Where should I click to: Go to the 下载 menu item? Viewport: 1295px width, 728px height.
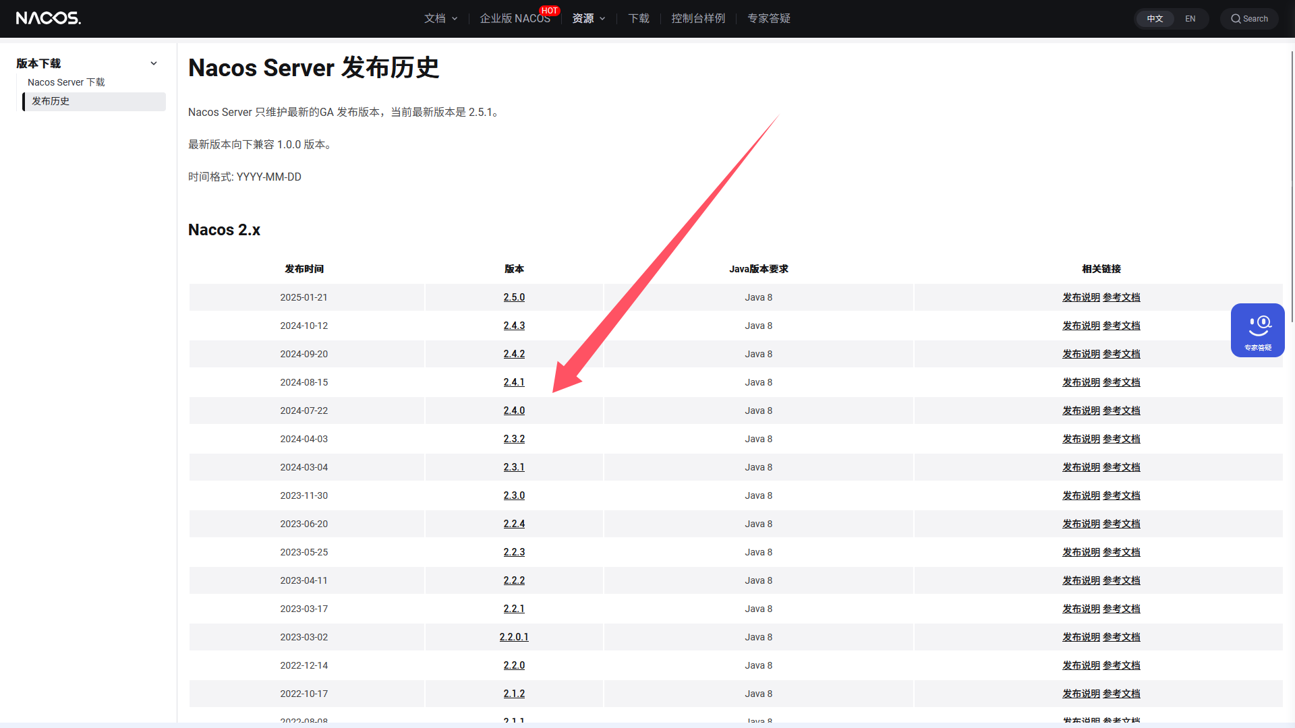pyautogui.click(x=638, y=19)
